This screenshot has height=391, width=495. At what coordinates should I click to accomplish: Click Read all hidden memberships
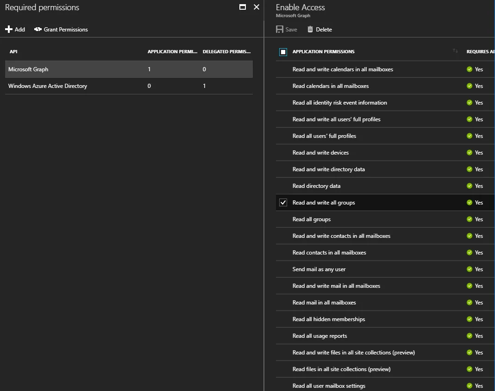coord(329,319)
